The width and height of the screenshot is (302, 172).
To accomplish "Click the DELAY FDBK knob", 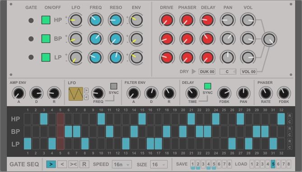I will 224,93.
